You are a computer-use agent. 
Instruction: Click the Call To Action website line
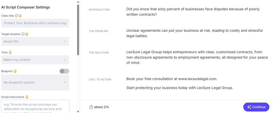(x=172, y=79)
